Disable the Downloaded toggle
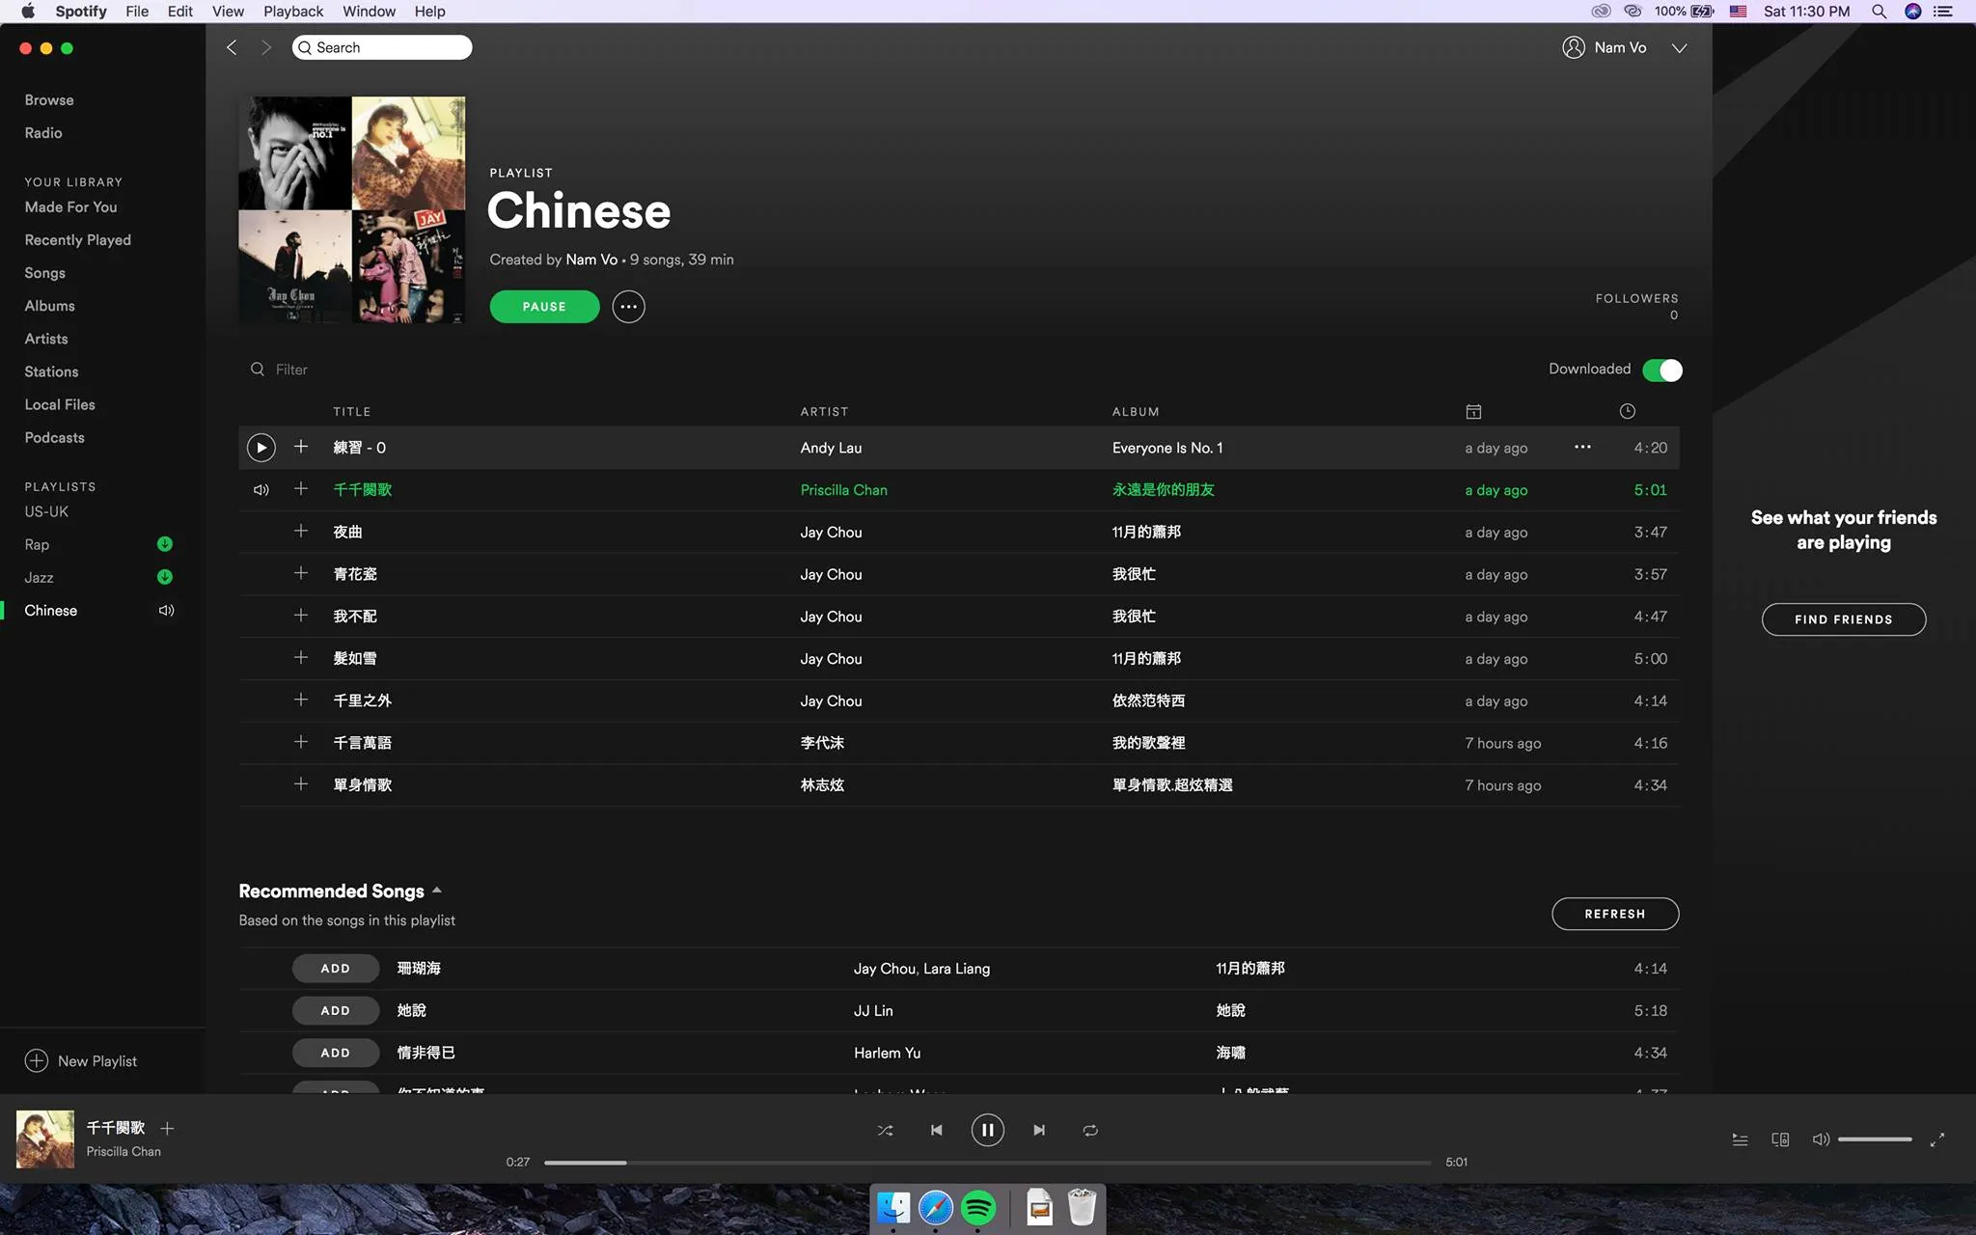The height and width of the screenshot is (1235, 1976). point(1662,370)
